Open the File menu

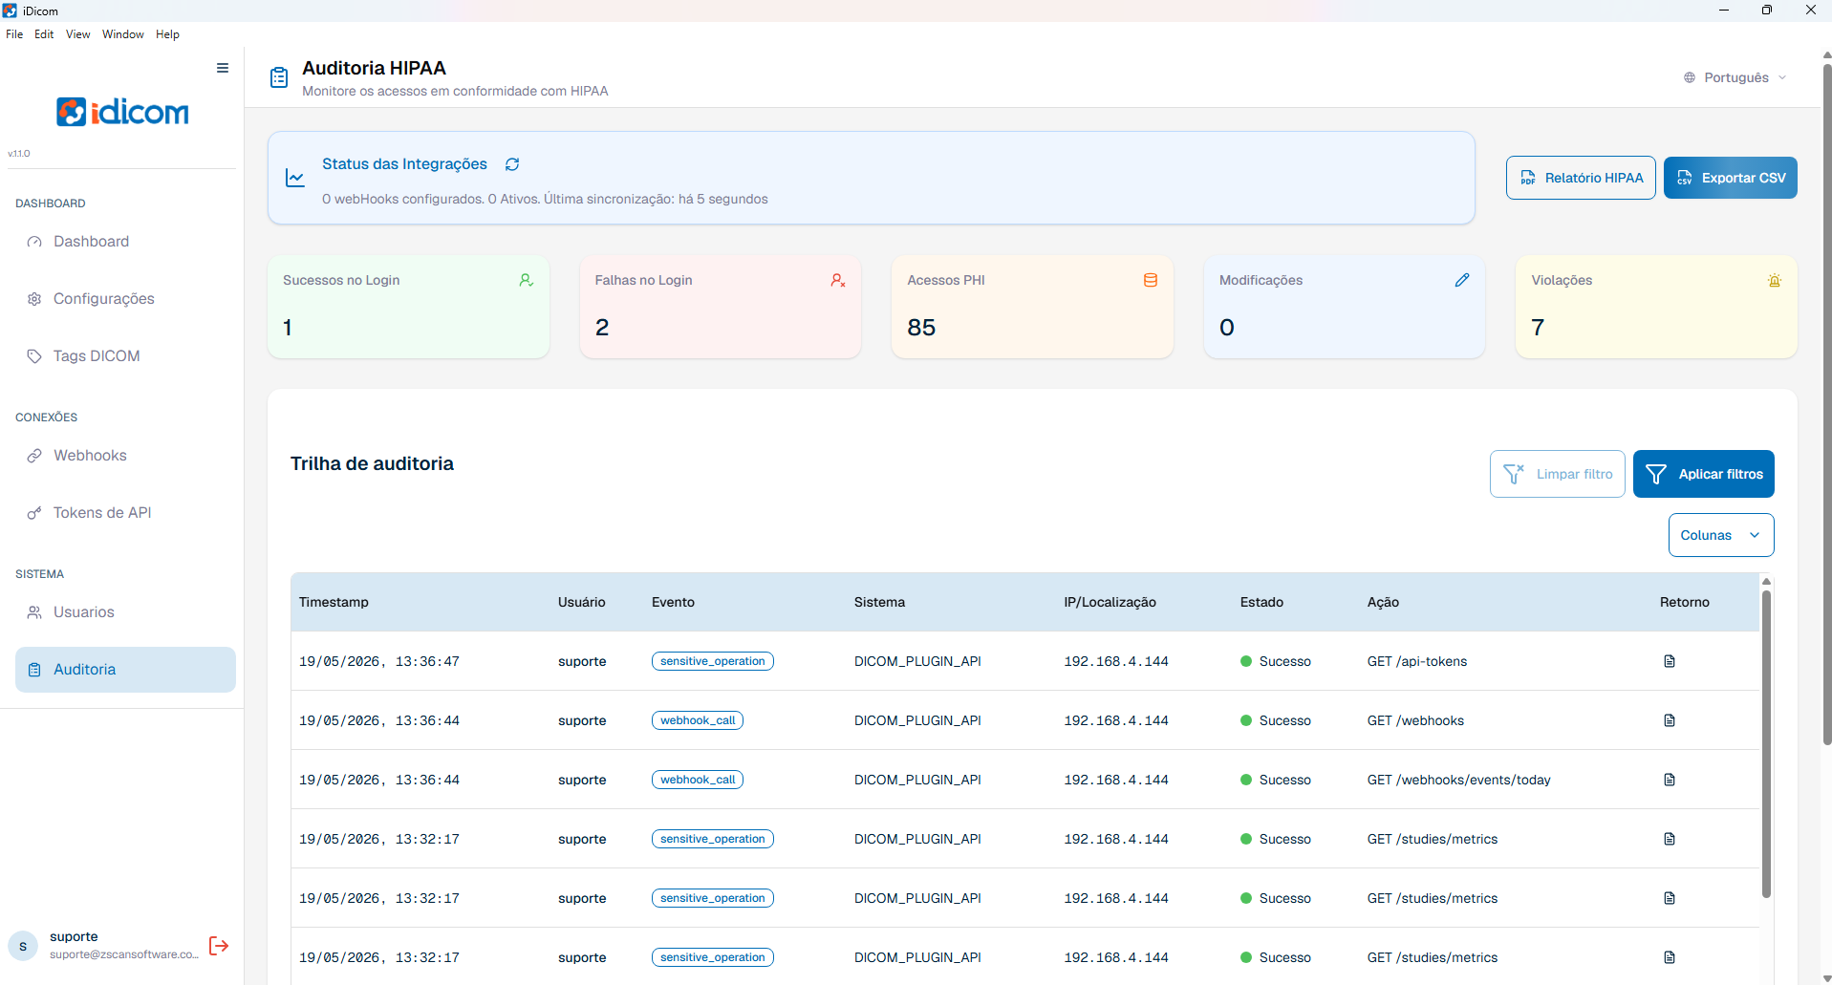(x=14, y=34)
